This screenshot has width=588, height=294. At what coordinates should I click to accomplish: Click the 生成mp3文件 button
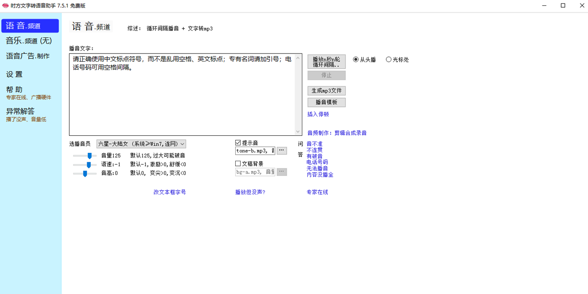[x=326, y=91]
